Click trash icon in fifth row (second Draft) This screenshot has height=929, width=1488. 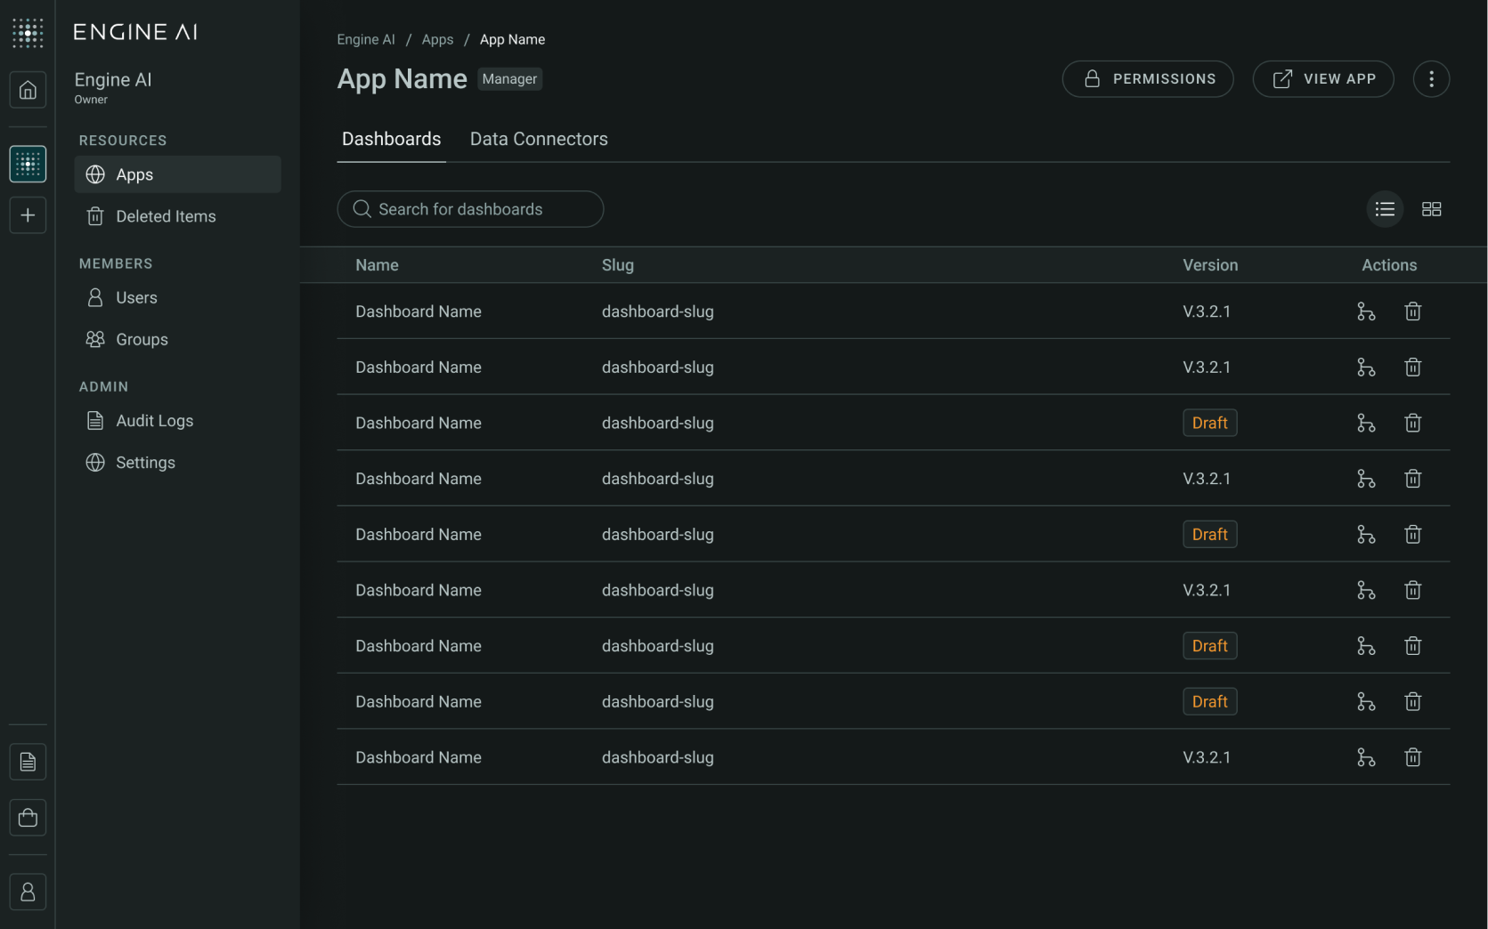[x=1412, y=534]
